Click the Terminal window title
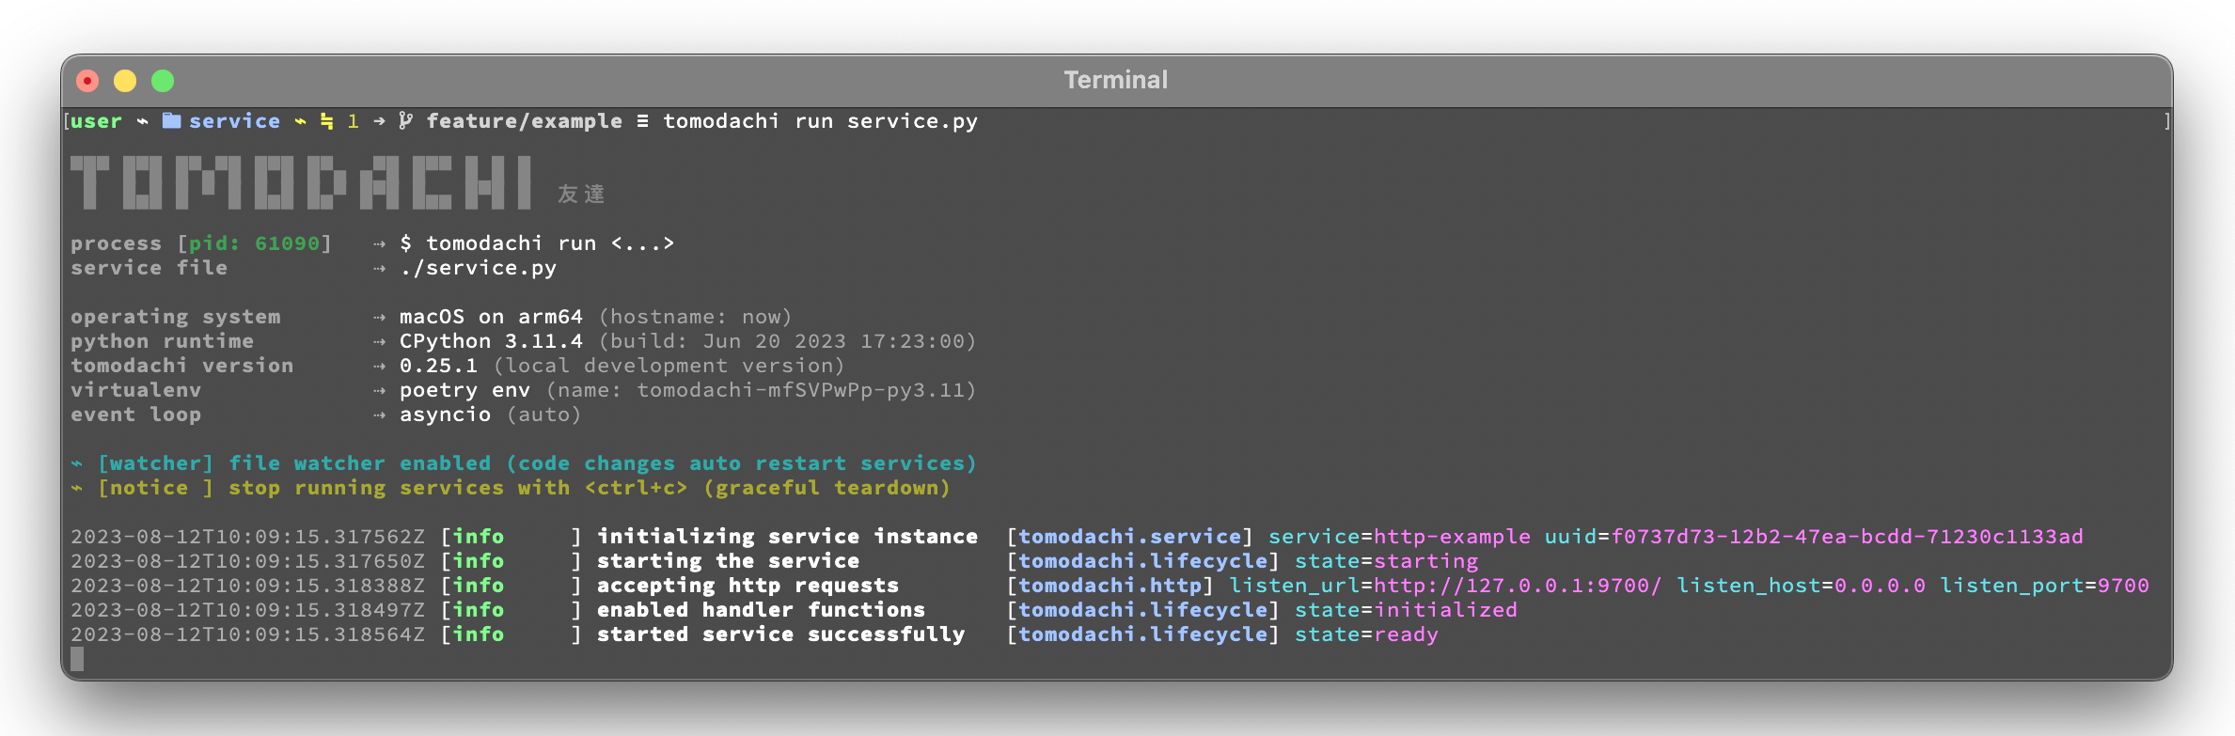The image size is (2235, 736). pyautogui.click(x=1116, y=80)
